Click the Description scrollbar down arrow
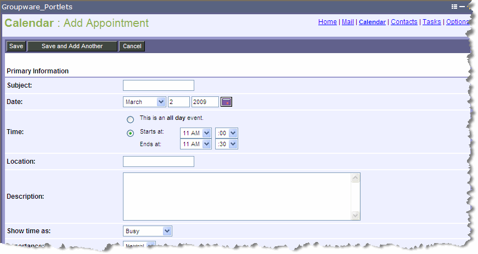 356,215
